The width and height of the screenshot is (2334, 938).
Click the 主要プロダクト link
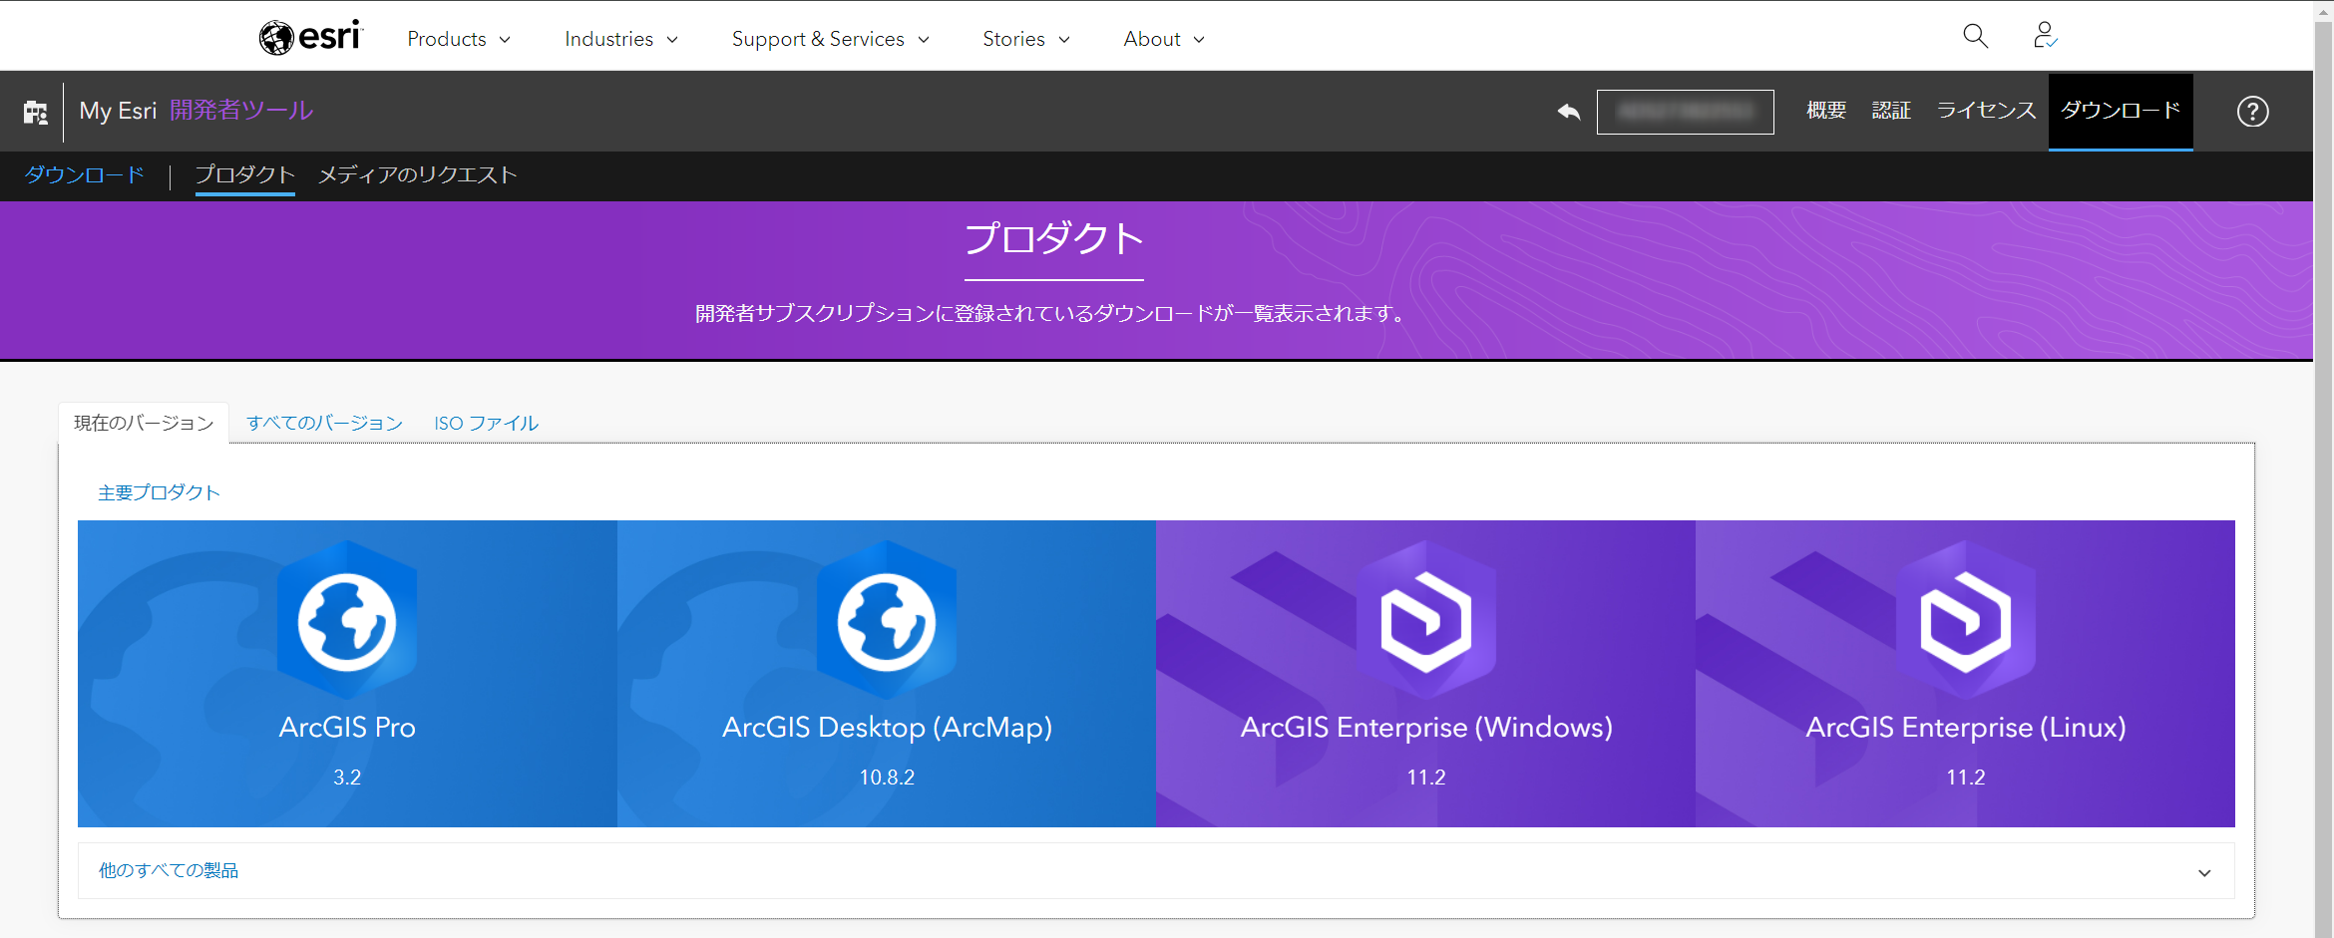(159, 492)
